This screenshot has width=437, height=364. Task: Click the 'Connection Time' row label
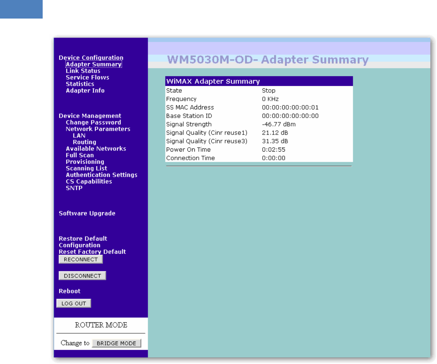(190, 158)
